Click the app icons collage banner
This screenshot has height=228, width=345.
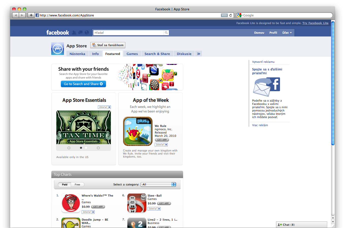point(150,77)
